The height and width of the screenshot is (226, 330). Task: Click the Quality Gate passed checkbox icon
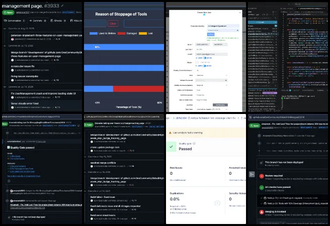coord(9,148)
